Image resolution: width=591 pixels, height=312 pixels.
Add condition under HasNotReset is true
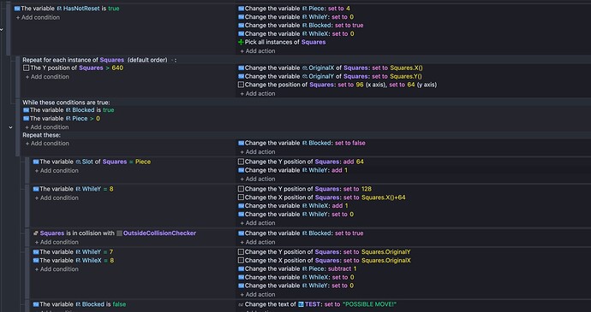click(x=38, y=17)
